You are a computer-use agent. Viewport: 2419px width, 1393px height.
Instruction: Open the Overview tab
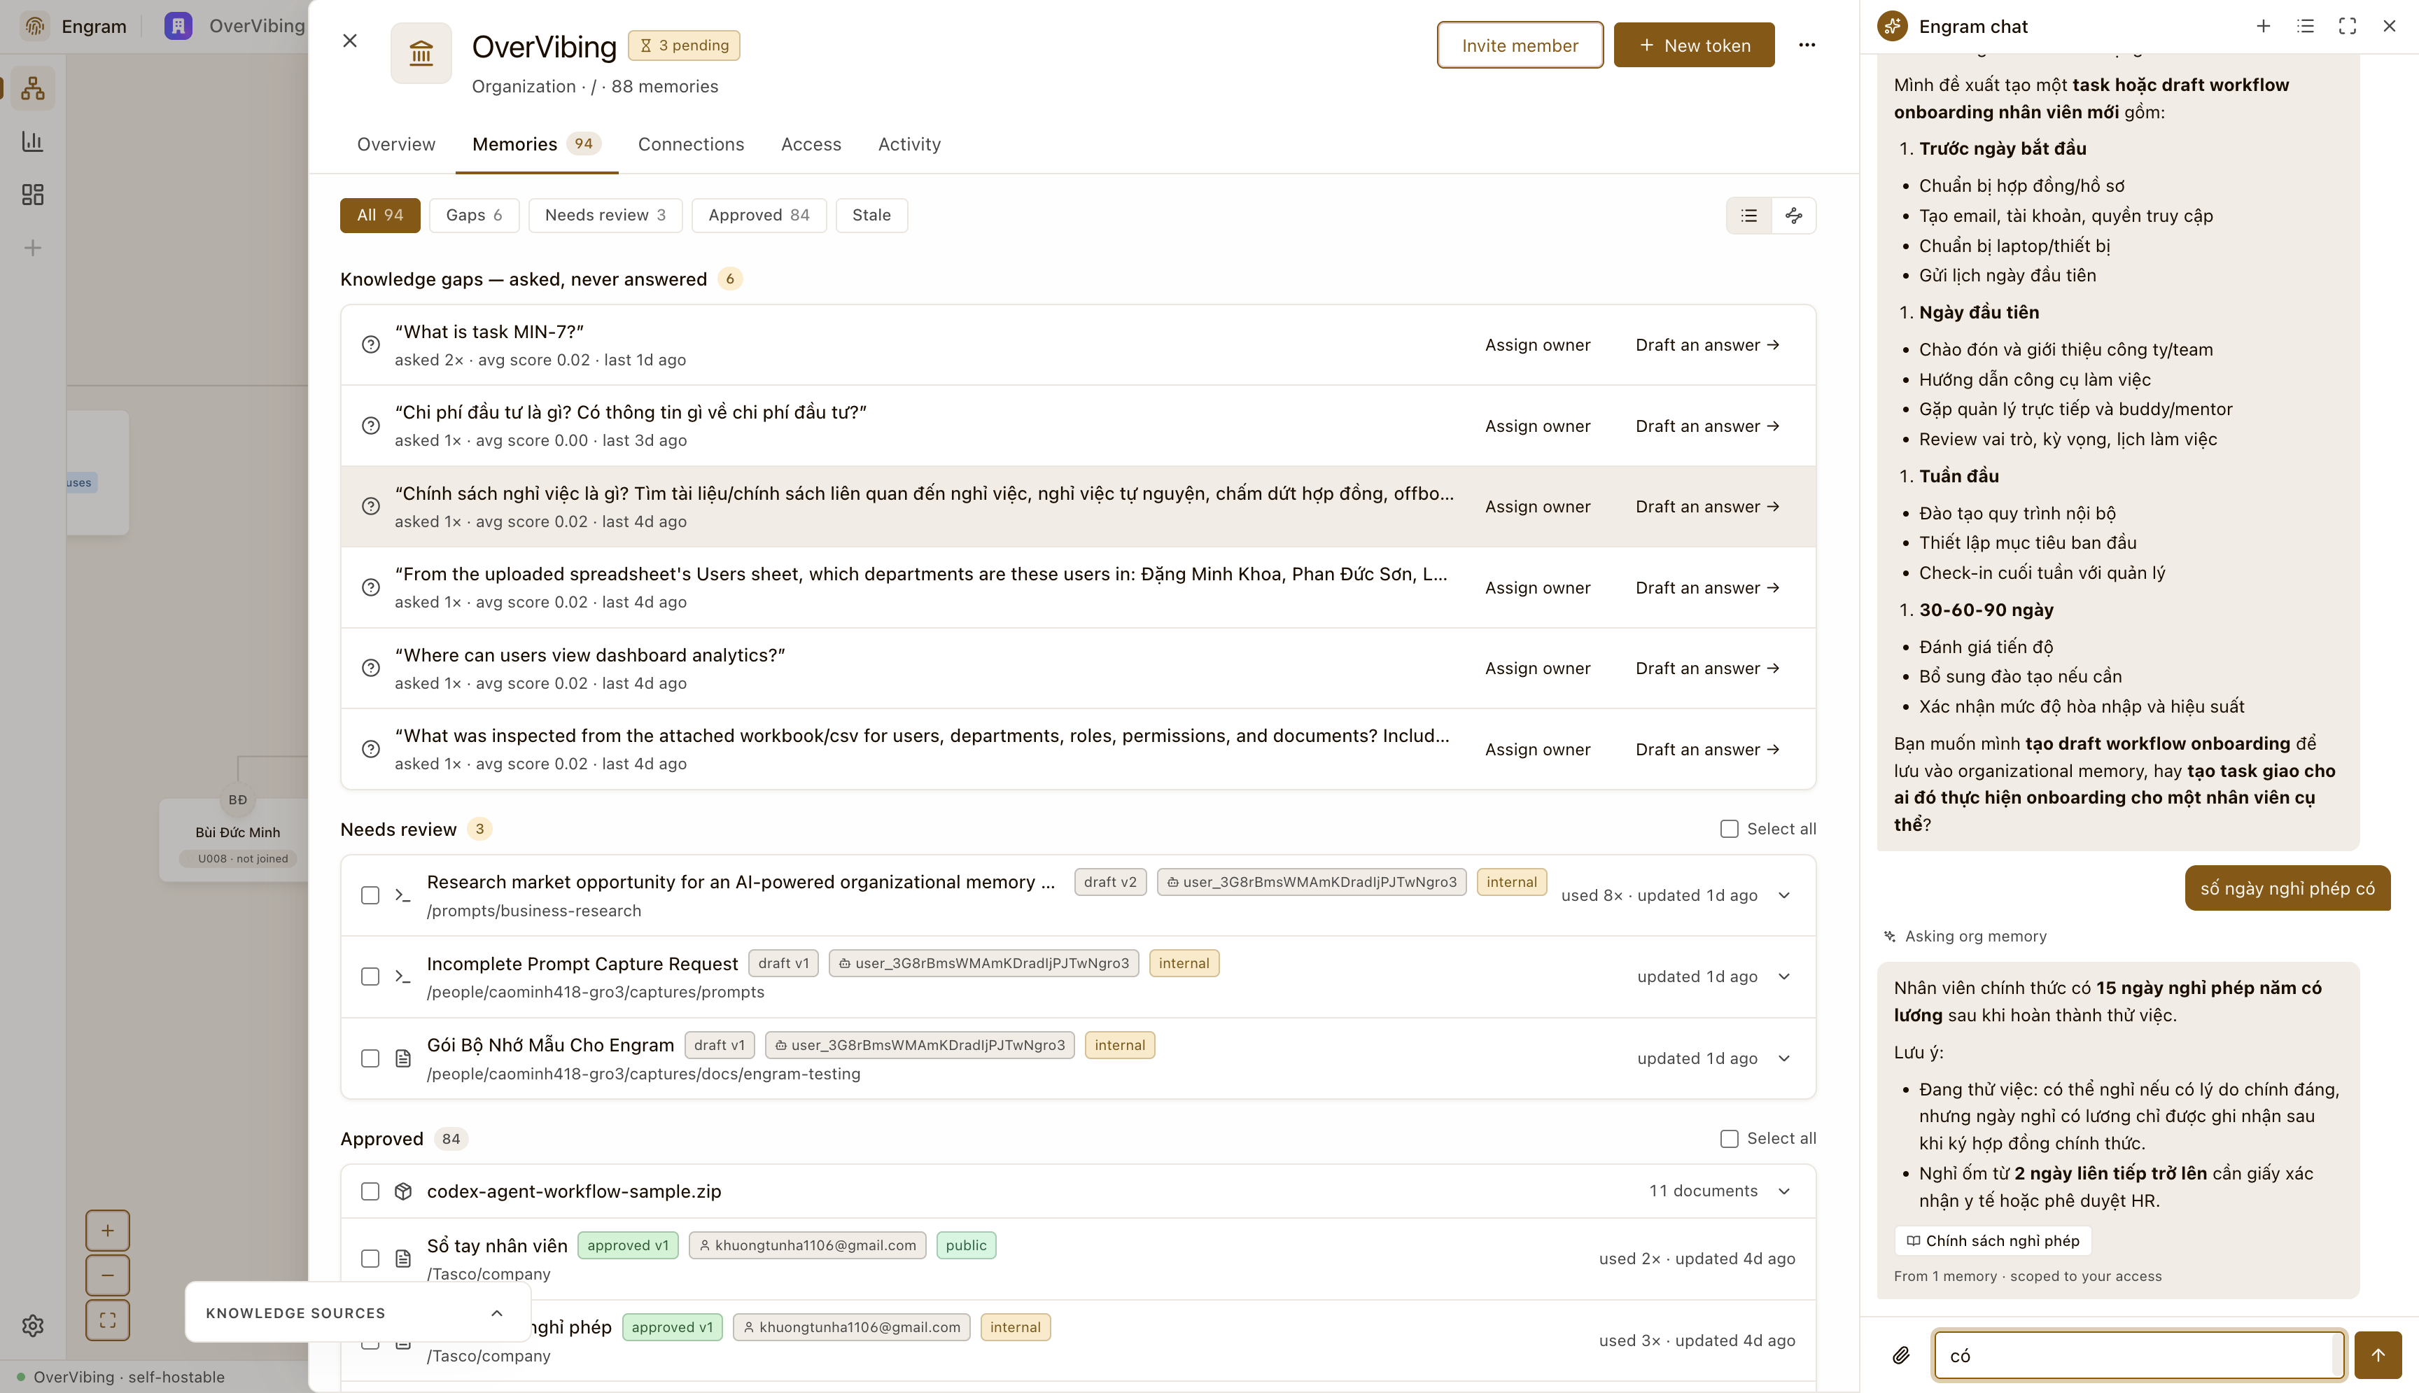click(396, 144)
